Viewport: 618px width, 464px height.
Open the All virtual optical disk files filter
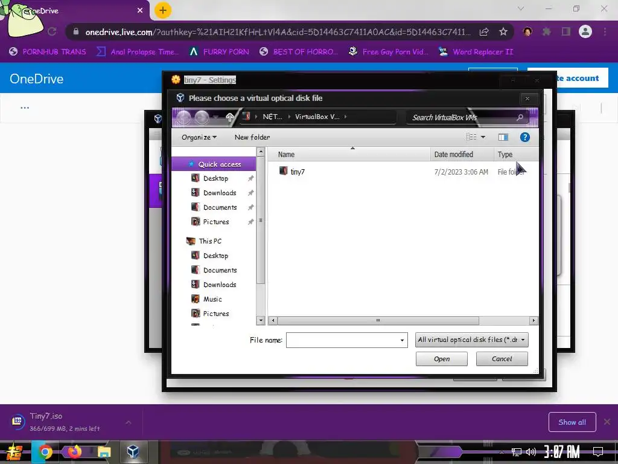(x=471, y=340)
